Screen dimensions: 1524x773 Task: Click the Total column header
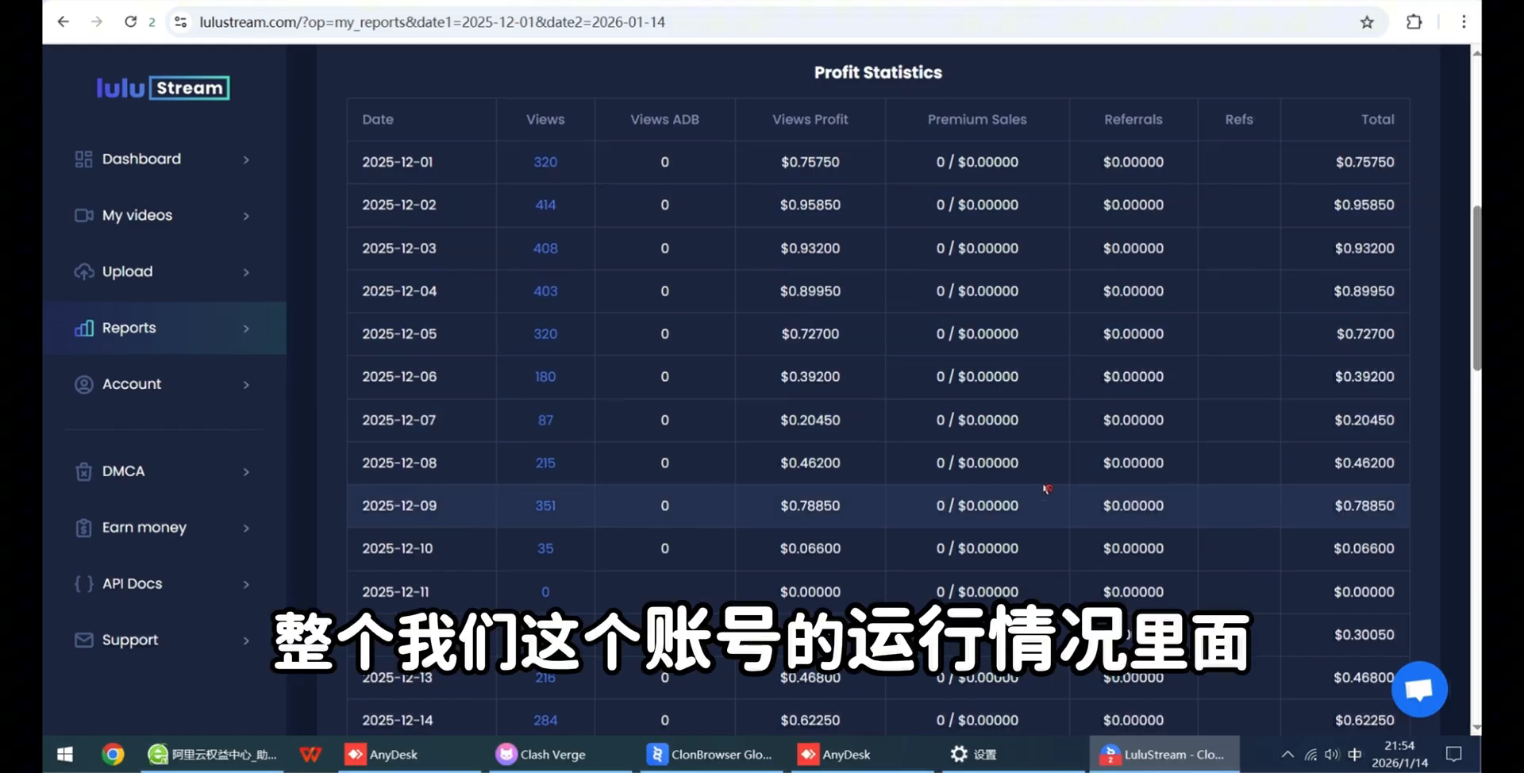click(1377, 119)
